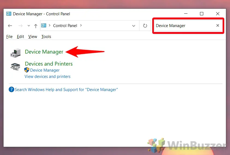The width and height of the screenshot is (230, 155).
Task: Clear the search box with X
Action: click(218, 25)
